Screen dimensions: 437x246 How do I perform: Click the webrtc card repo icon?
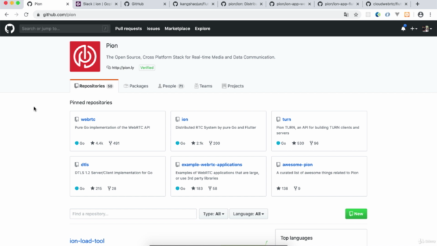[76, 119]
